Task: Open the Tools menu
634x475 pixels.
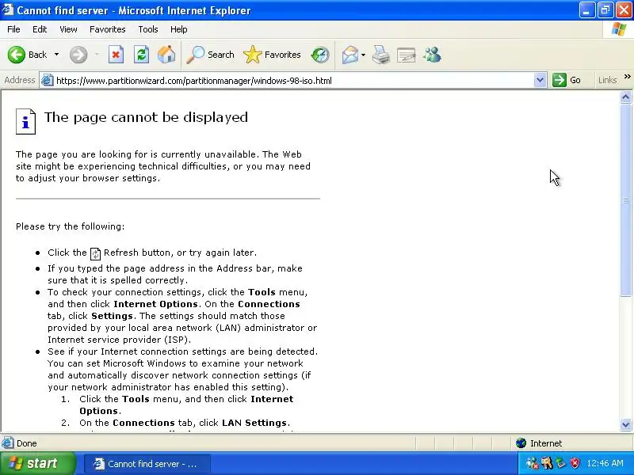Action: click(148, 29)
